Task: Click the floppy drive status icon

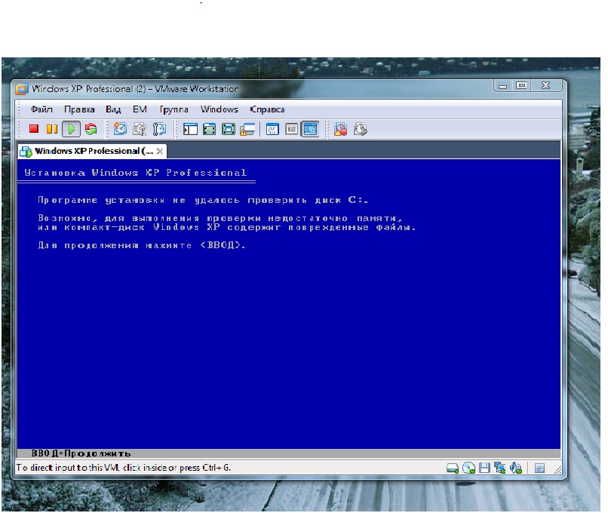Action: pyautogui.click(x=485, y=468)
